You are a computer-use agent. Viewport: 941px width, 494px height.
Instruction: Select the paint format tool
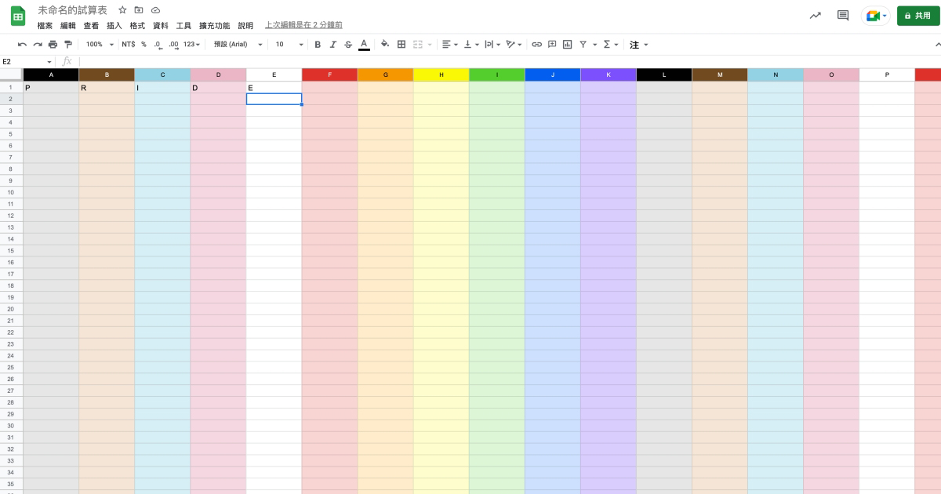point(68,45)
